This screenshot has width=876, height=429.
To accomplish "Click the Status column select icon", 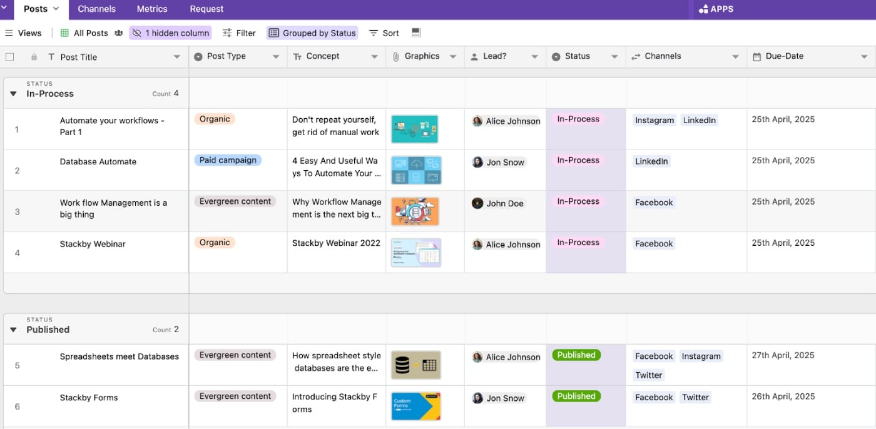I will point(556,56).
